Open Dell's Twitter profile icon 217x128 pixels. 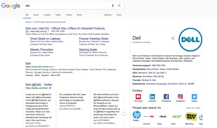(194, 97)
